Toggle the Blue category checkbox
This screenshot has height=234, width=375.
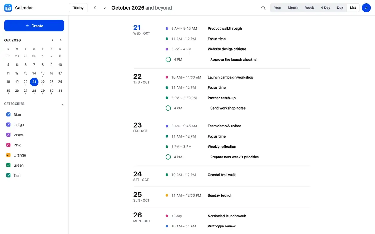8,115
